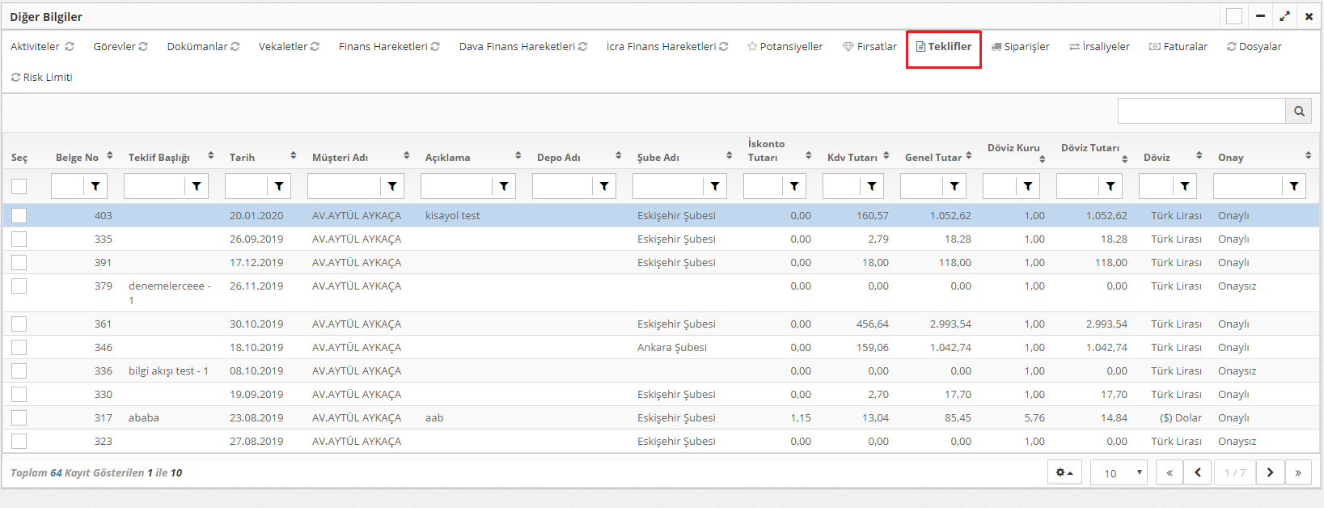Click the search magnifier button
Screen dimensions: 1324x508
pos(1298,112)
